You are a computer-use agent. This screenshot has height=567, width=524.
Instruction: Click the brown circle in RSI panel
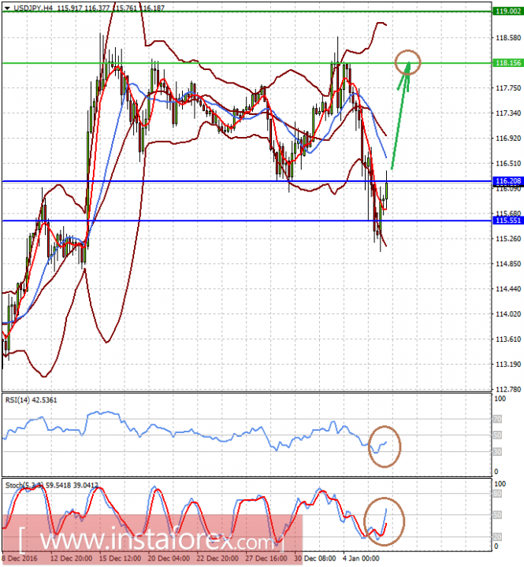point(385,446)
